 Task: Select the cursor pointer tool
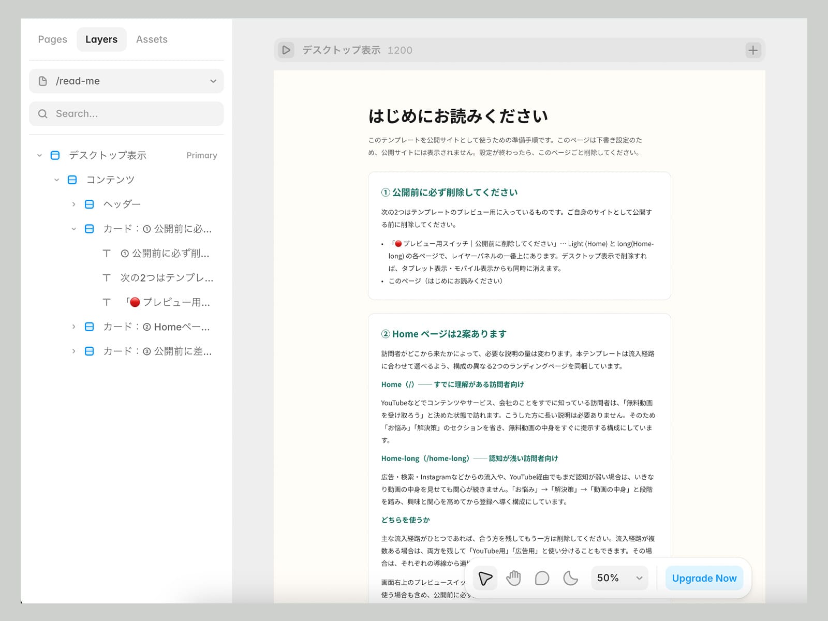point(485,578)
